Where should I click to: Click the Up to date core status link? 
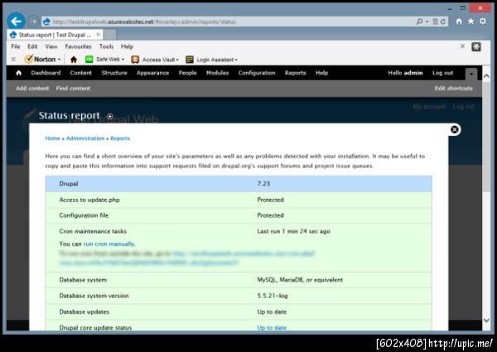272,328
